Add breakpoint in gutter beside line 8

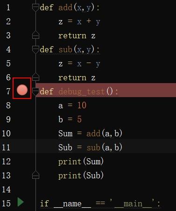(x=22, y=105)
